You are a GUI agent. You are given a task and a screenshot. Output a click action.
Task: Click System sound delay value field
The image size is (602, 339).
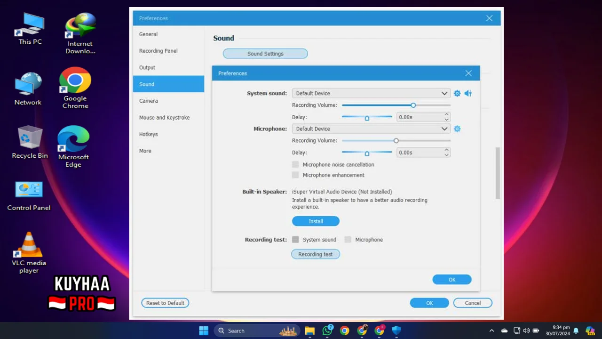[x=420, y=117]
